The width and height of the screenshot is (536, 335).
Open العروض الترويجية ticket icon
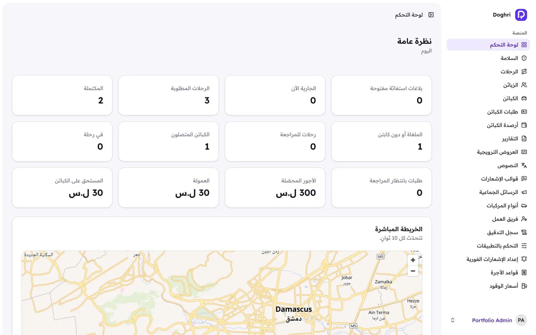pyautogui.click(x=524, y=152)
